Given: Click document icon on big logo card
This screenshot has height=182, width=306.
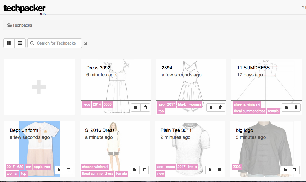Looking at the screenshot, I should coord(285,170).
